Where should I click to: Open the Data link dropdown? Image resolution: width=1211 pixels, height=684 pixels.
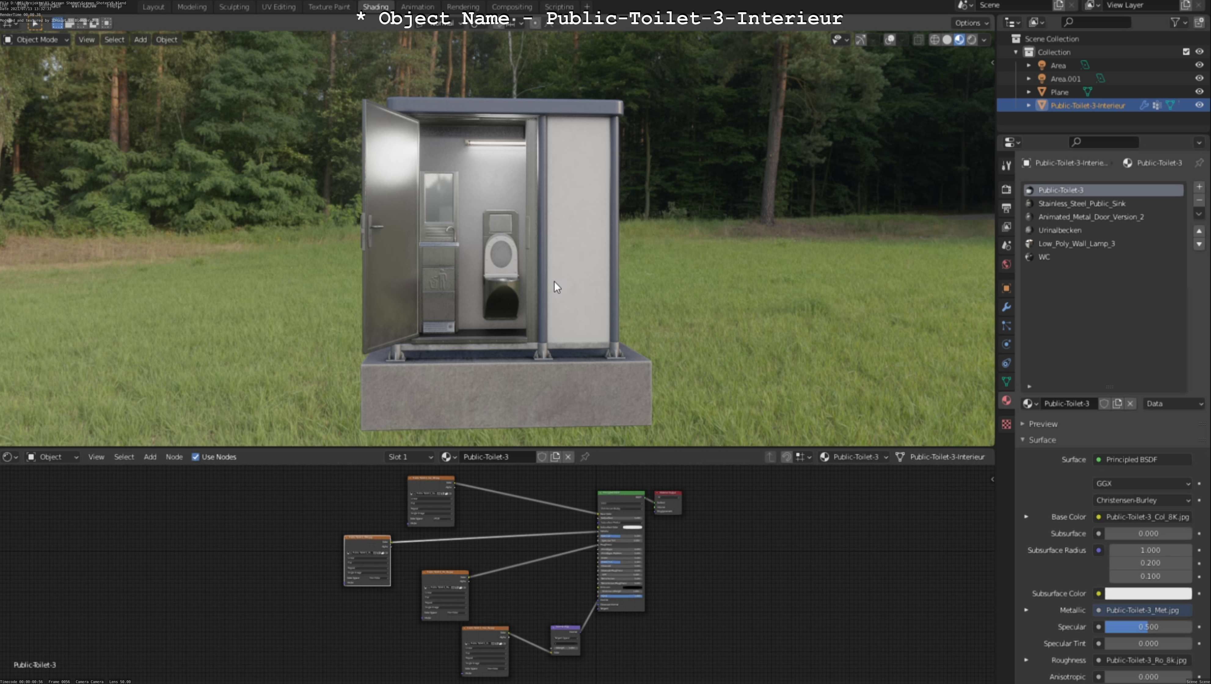(x=1173, y=403)
